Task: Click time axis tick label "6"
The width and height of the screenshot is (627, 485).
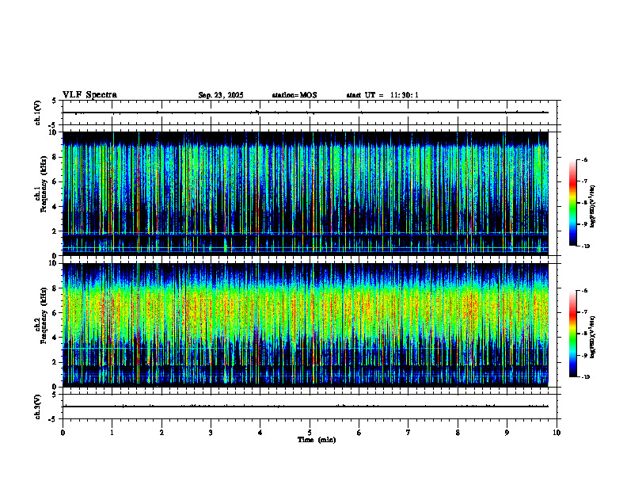Action: coord(359,433)
